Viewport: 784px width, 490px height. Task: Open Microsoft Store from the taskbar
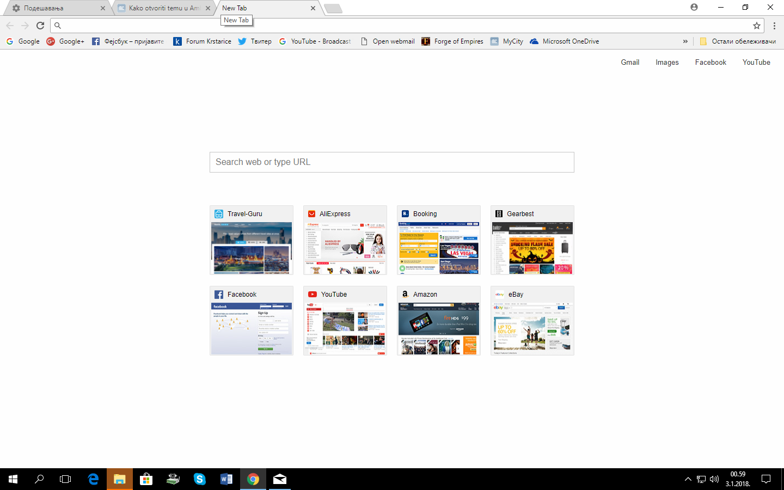point(146,479)
